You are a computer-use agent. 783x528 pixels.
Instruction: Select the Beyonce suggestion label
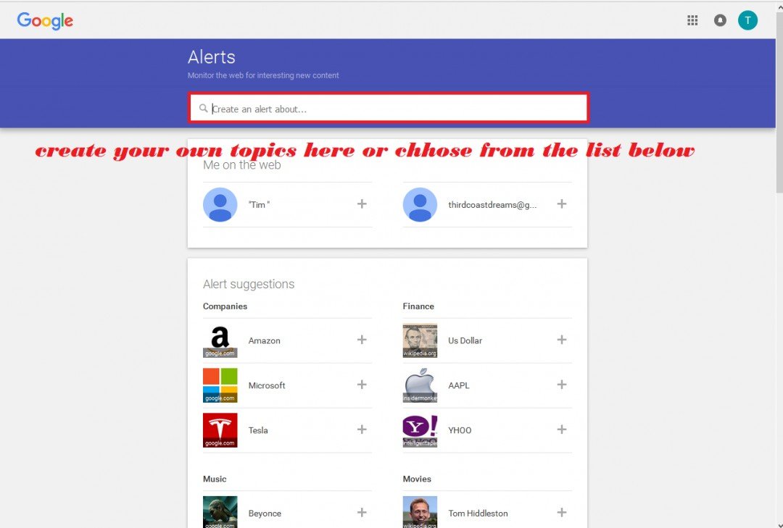(265, 513)
